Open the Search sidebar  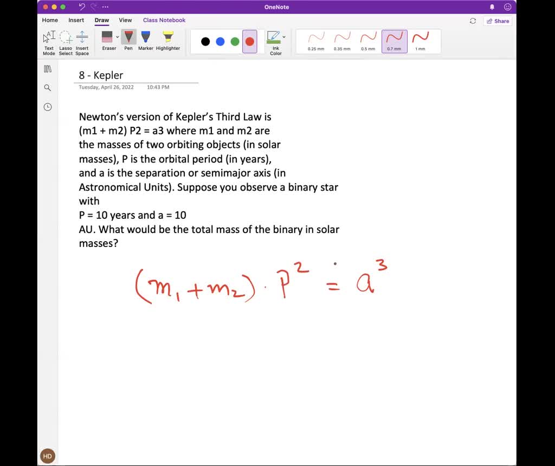click(47, 87)
